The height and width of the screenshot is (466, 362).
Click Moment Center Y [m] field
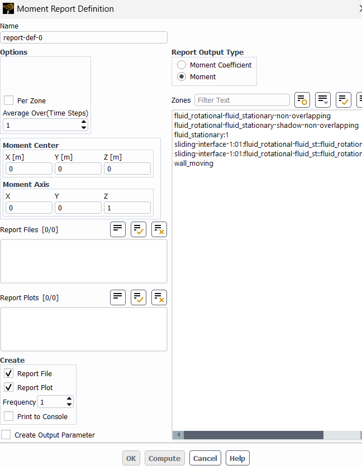[78, 169]
